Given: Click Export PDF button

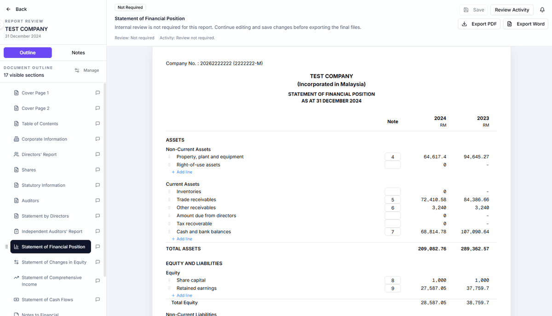Looking at the screenshot, I should pyautogui.click(x=479, y=24).
